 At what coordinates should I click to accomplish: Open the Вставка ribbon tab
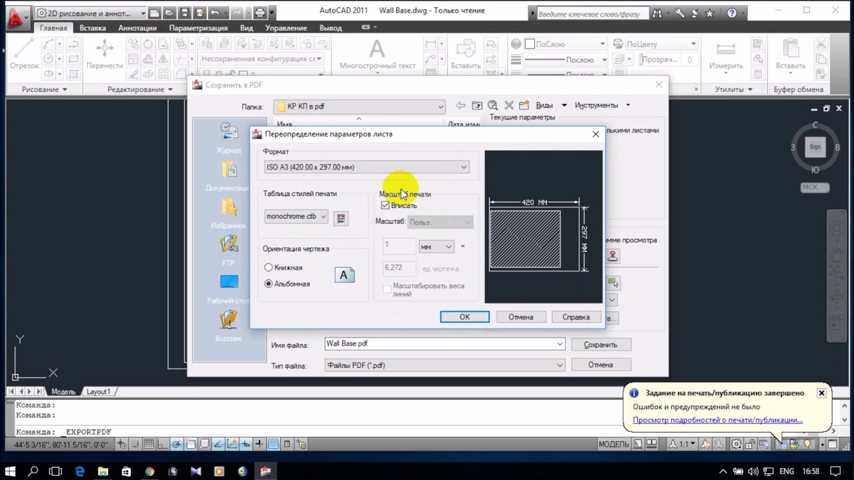pyautogui.click(x=93, y=28)
